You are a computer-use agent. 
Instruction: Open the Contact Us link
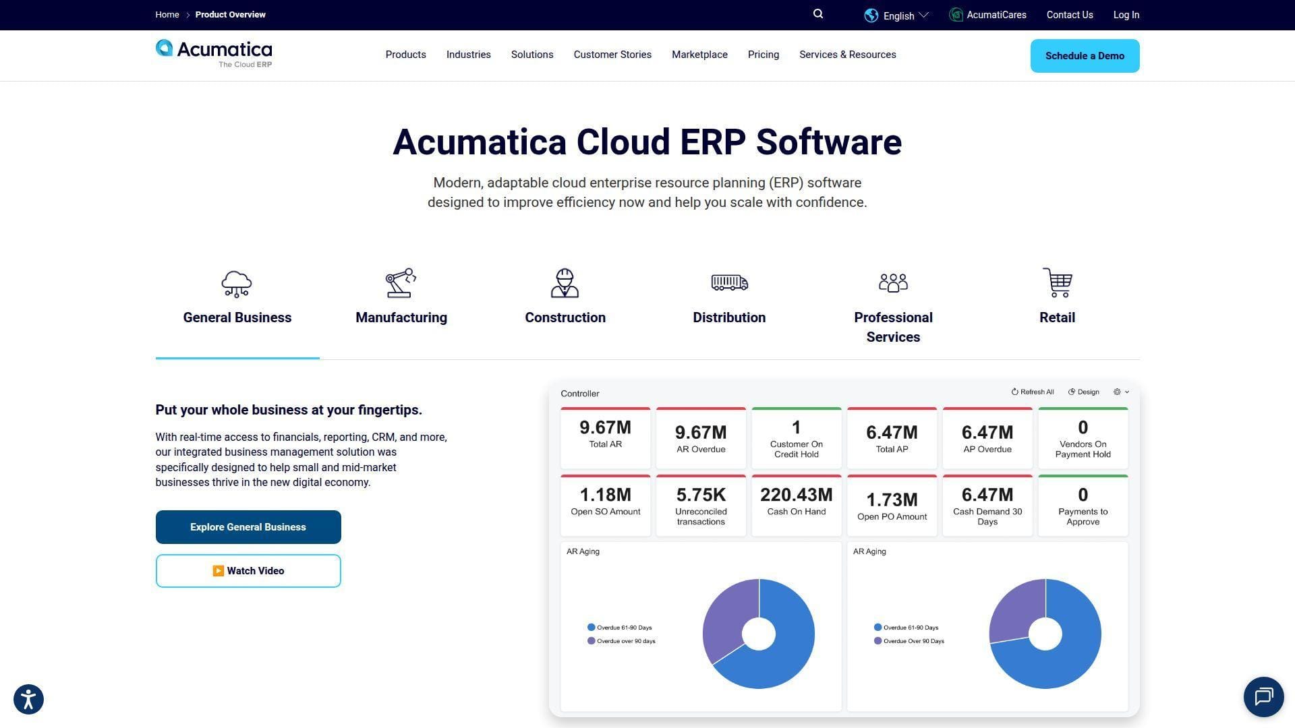[1069, 15]
